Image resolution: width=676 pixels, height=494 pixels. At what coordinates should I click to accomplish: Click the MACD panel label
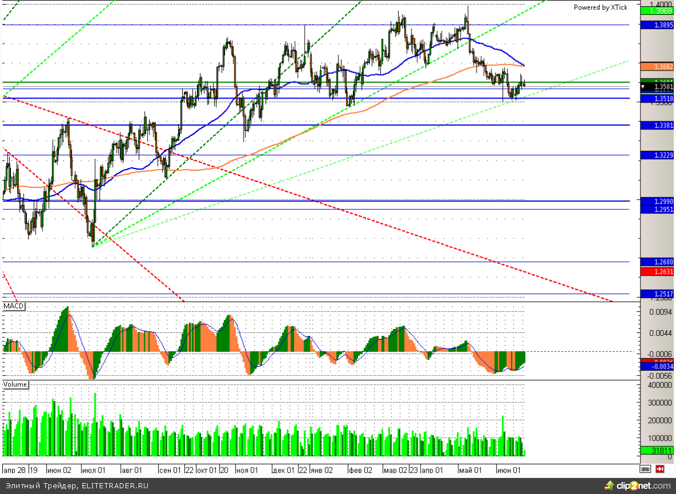coord(14,307)
